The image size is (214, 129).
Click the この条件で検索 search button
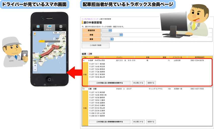(95, 45)
